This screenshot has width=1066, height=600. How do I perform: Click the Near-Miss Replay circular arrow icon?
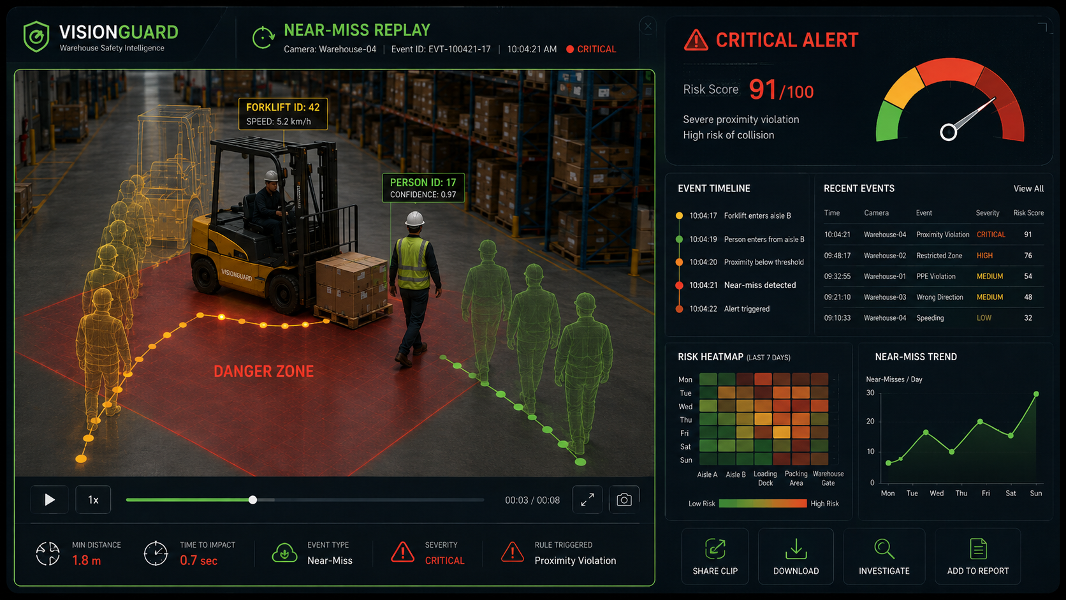coord(263,38)
